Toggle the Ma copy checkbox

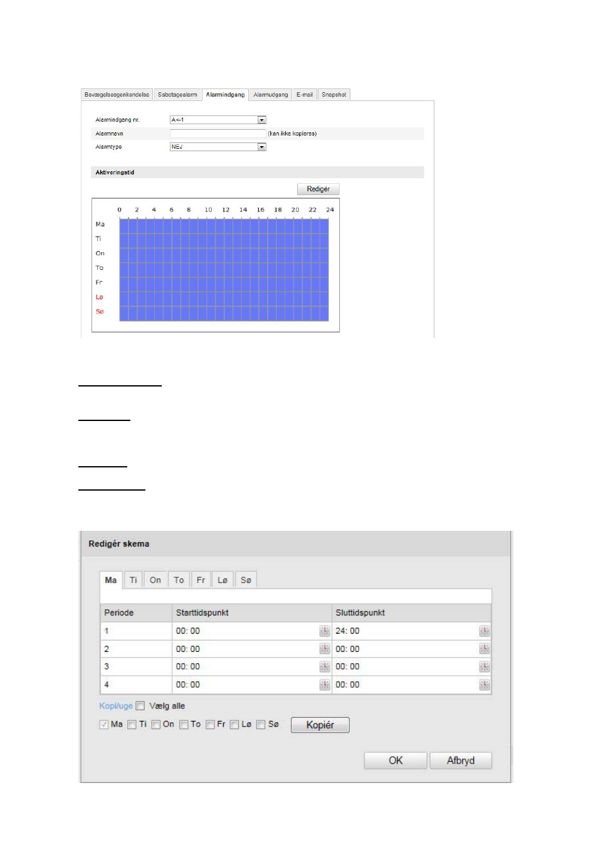104,725
